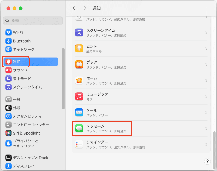
Task: Click the ディスプレイ sun icon
Action: point(8,166)
